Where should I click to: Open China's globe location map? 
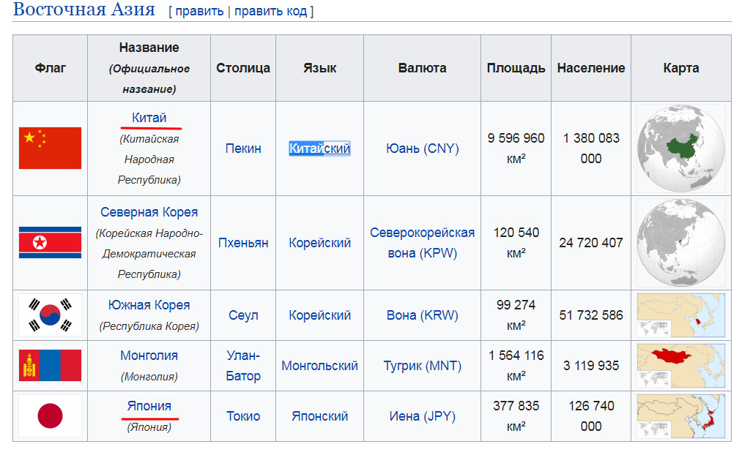point(680,148)
